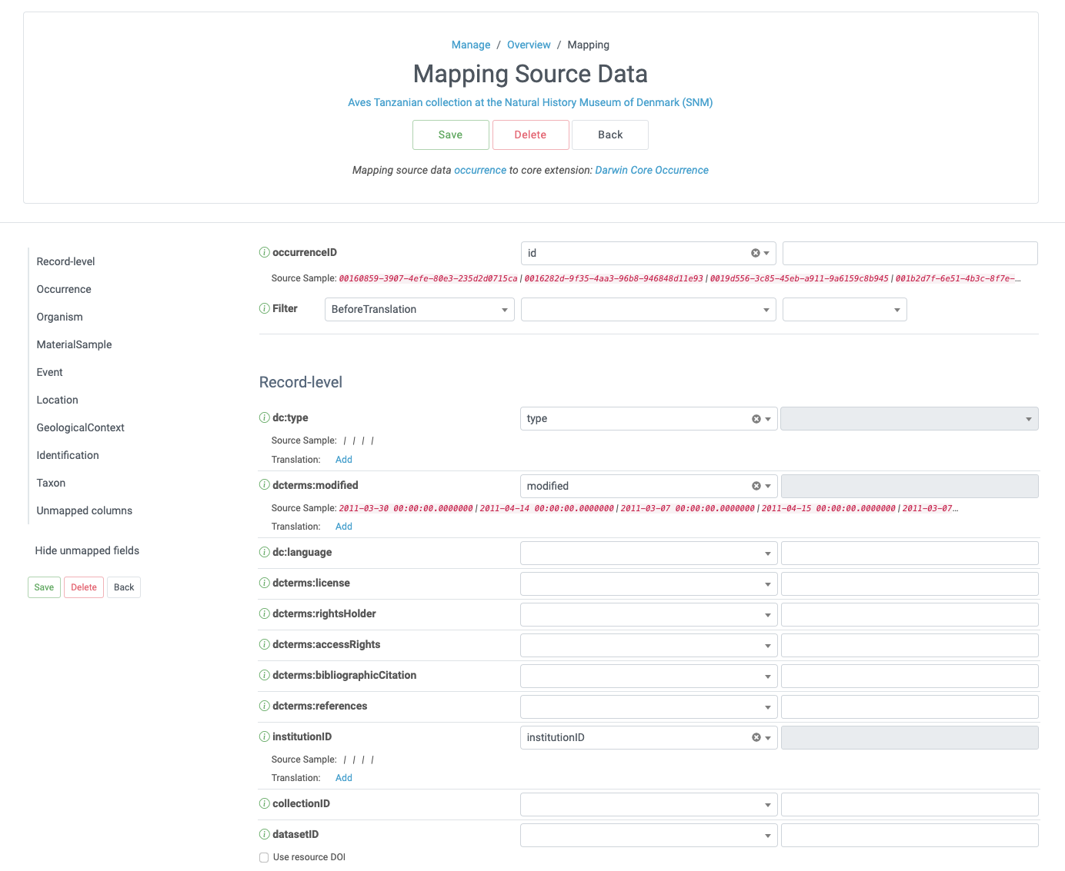The image size is (1065, 871).
Task: Expand the collectionID dropdown selector
Action: [x=648, y=804]
